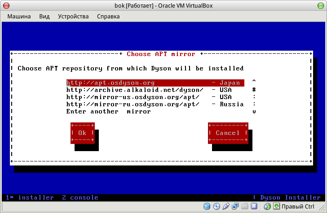Open the hard disk activity status icon

(x=207, y=206)
